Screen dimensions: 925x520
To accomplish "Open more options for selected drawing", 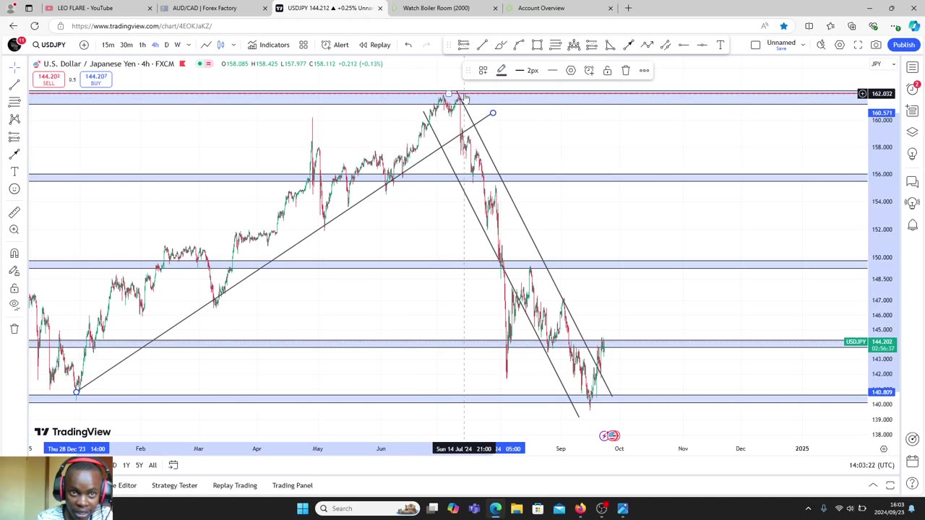I will click(x=644, y=71).
